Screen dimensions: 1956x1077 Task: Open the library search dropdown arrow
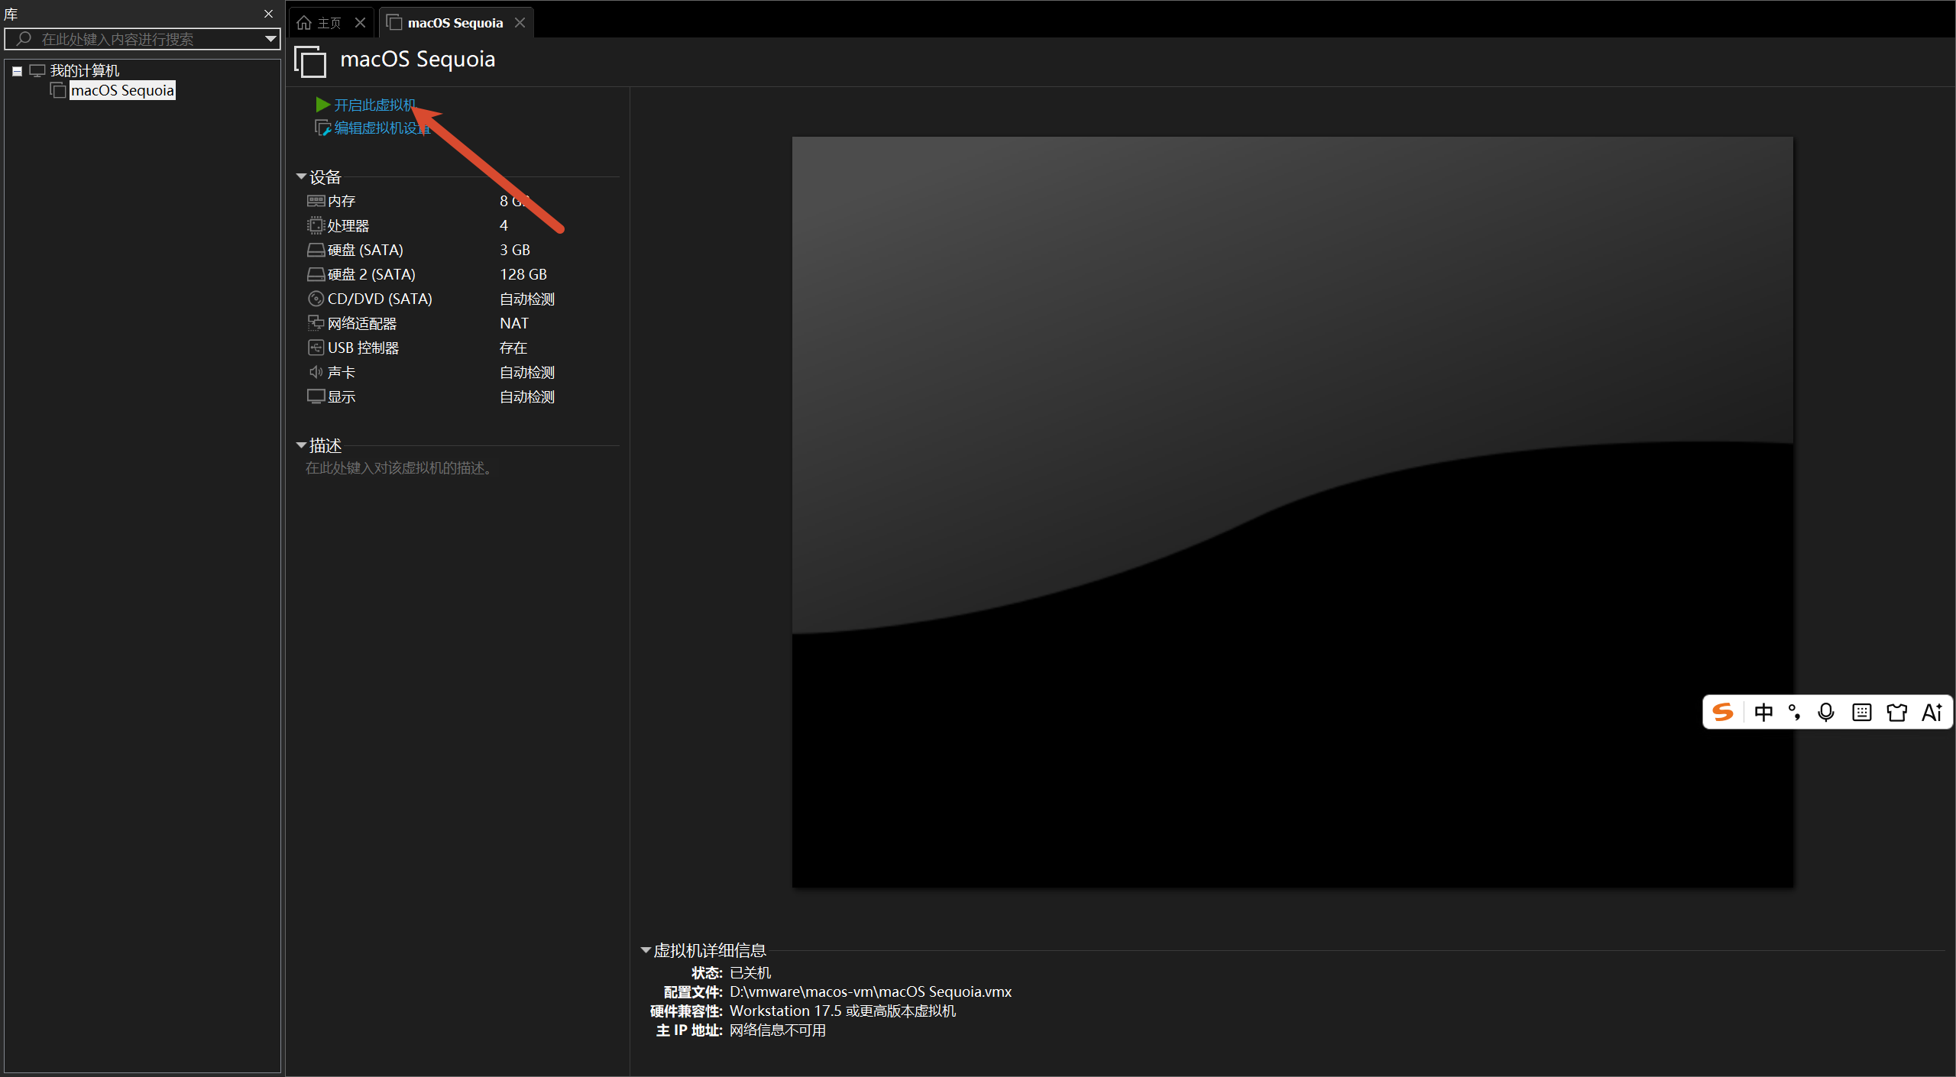270,39
